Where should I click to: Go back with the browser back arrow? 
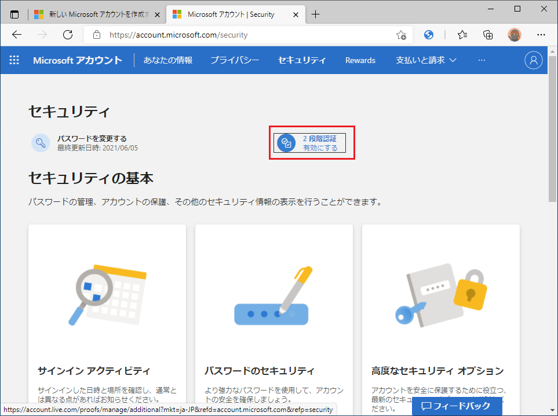coord(17,35)
